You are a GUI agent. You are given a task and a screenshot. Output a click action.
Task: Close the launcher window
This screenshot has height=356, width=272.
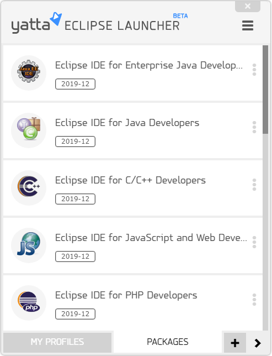[248, 6]
